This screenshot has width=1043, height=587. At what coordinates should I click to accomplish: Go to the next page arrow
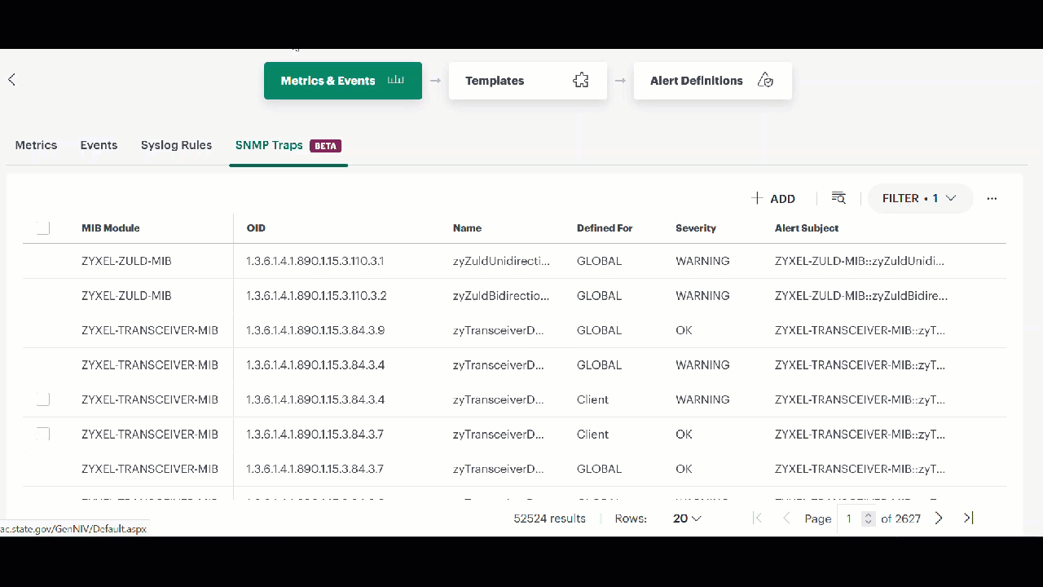[939, 519]
